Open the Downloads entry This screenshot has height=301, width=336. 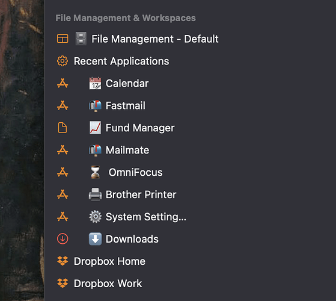pyautogui.click(x=132, y=239)
